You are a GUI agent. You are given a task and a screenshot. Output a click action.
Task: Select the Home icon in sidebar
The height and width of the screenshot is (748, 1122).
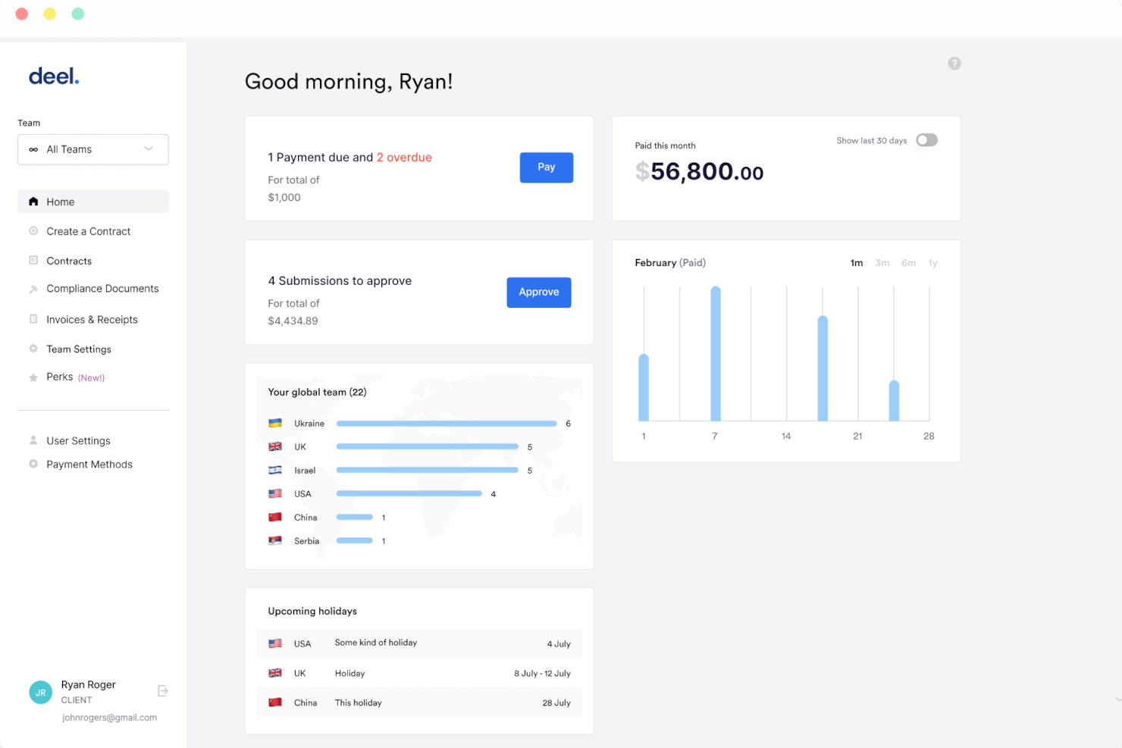point(33,202)
